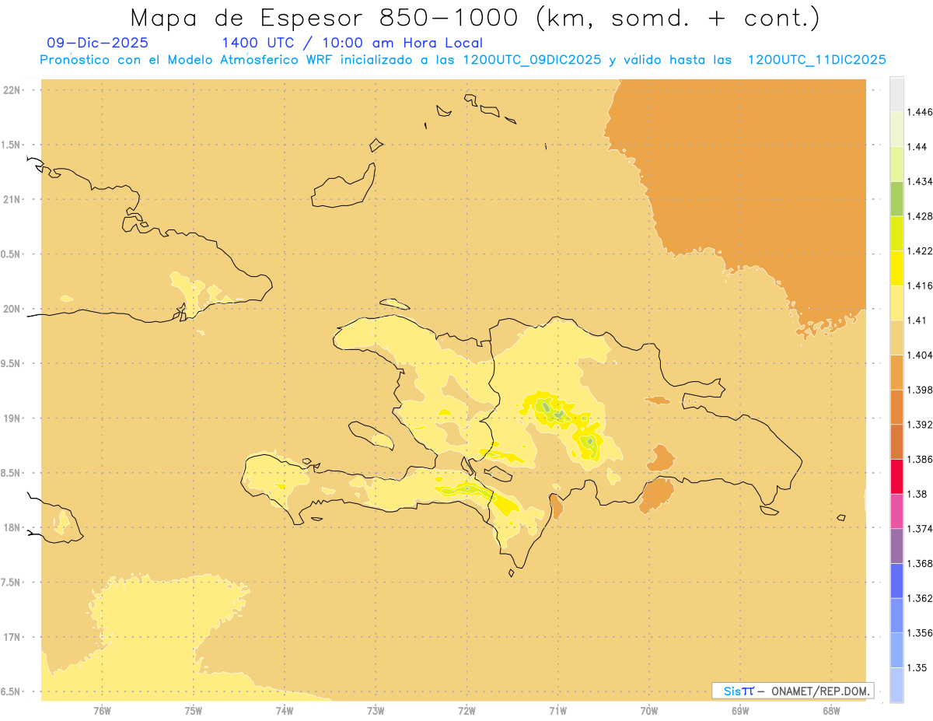Image resolution: width=933 pixels, height=721 pixels.
Task: Click the '75W' longitude label
Action: pos(193,711)
